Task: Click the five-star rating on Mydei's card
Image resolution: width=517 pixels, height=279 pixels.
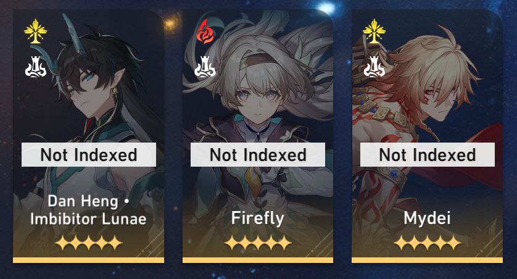Action: (x=428, y=243)
